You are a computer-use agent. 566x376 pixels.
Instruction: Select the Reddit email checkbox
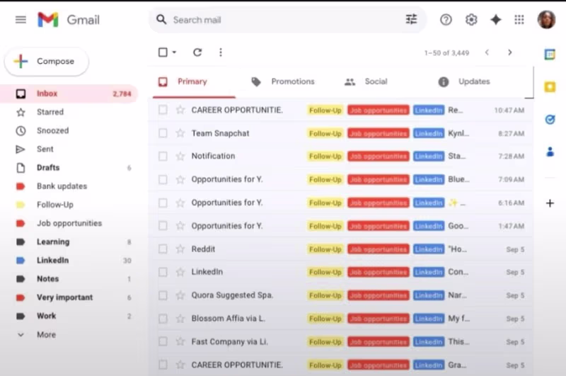click(163, 249)
